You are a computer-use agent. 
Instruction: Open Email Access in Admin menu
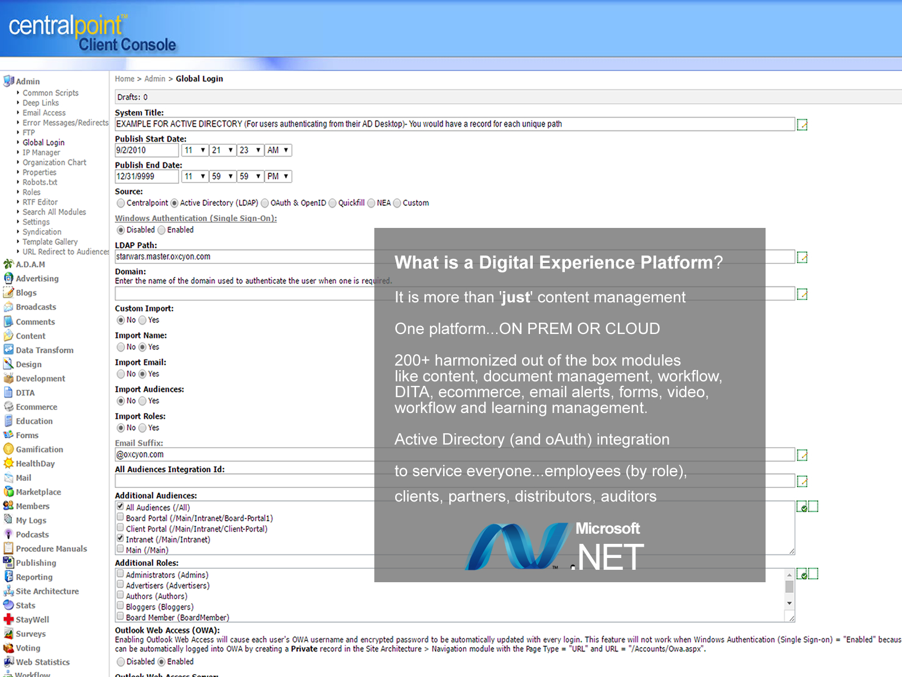tap(44, 113)
